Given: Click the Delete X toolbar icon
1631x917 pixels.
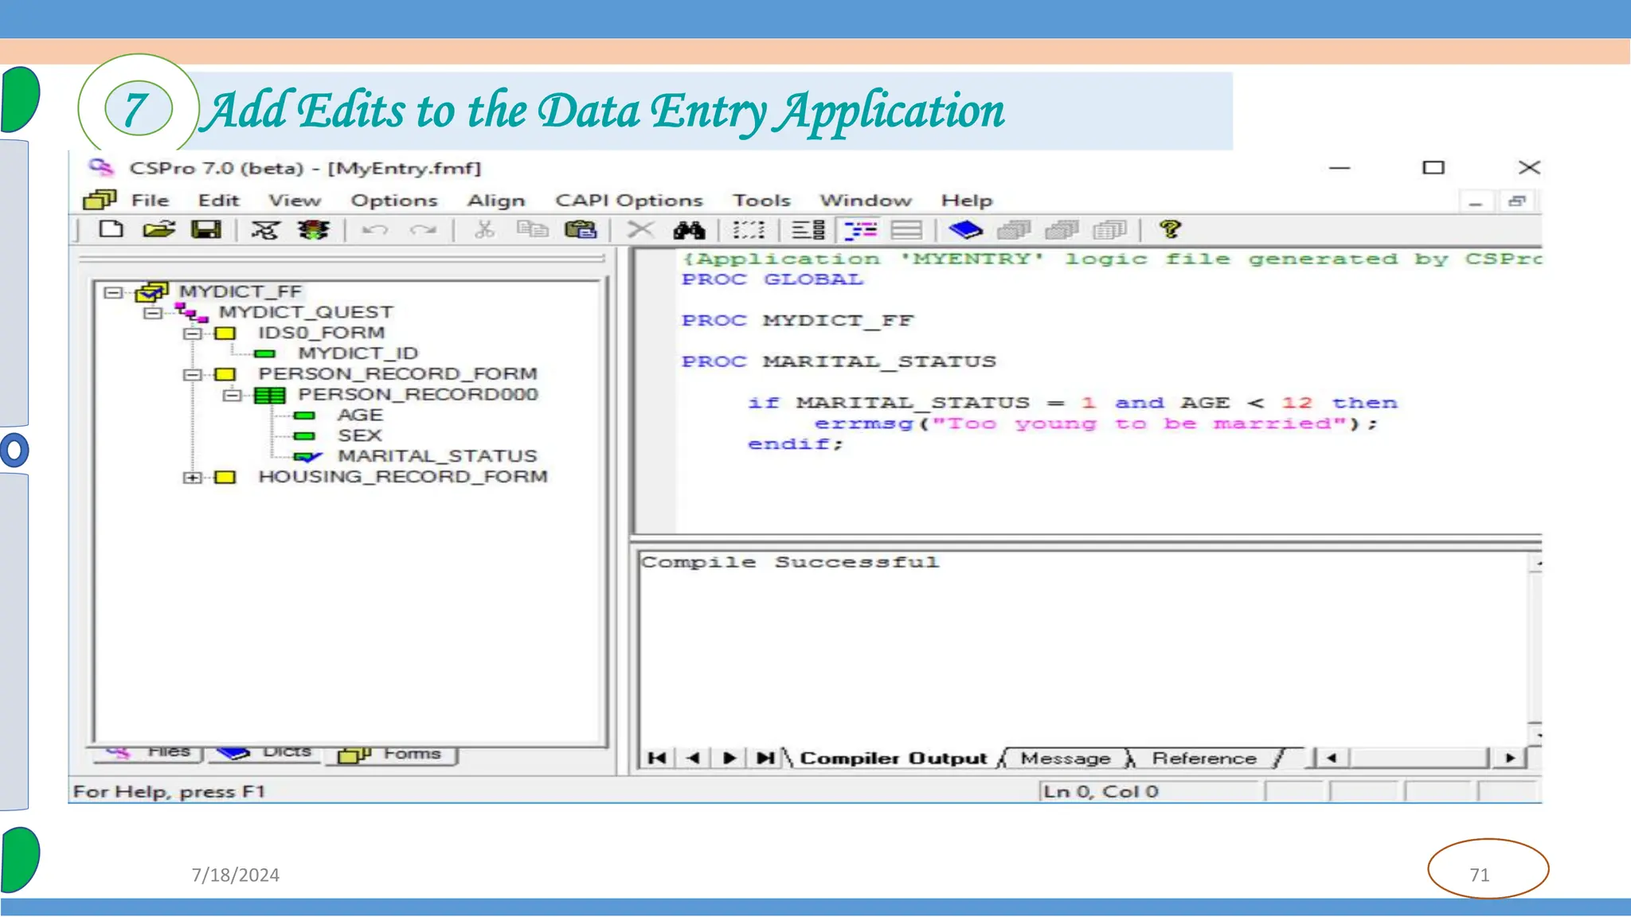Looking at the screenshot, I should pyautogui.click(x=639, y=230).
